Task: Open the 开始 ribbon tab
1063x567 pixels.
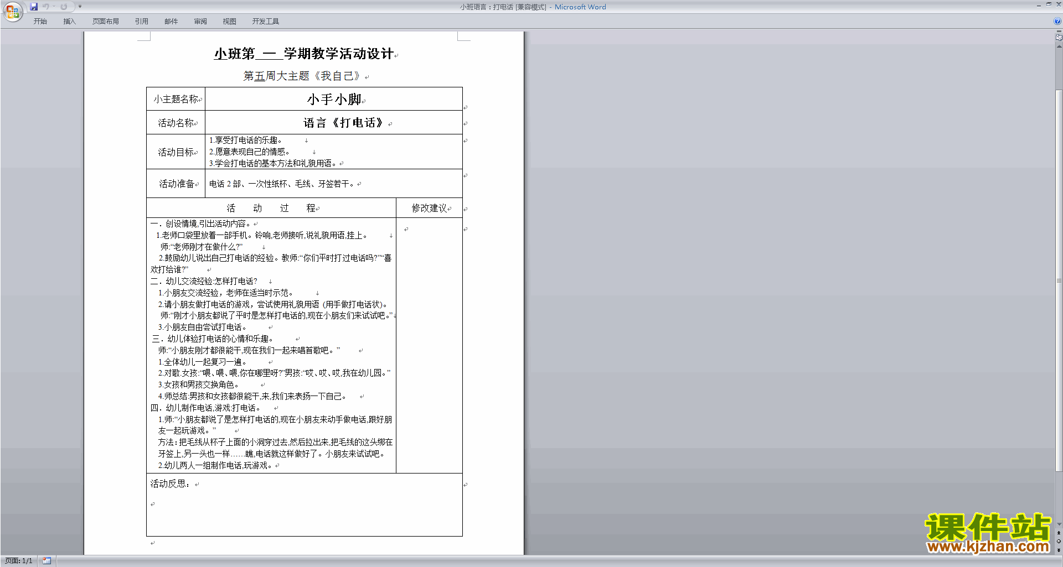Action: tap(40, 22)
